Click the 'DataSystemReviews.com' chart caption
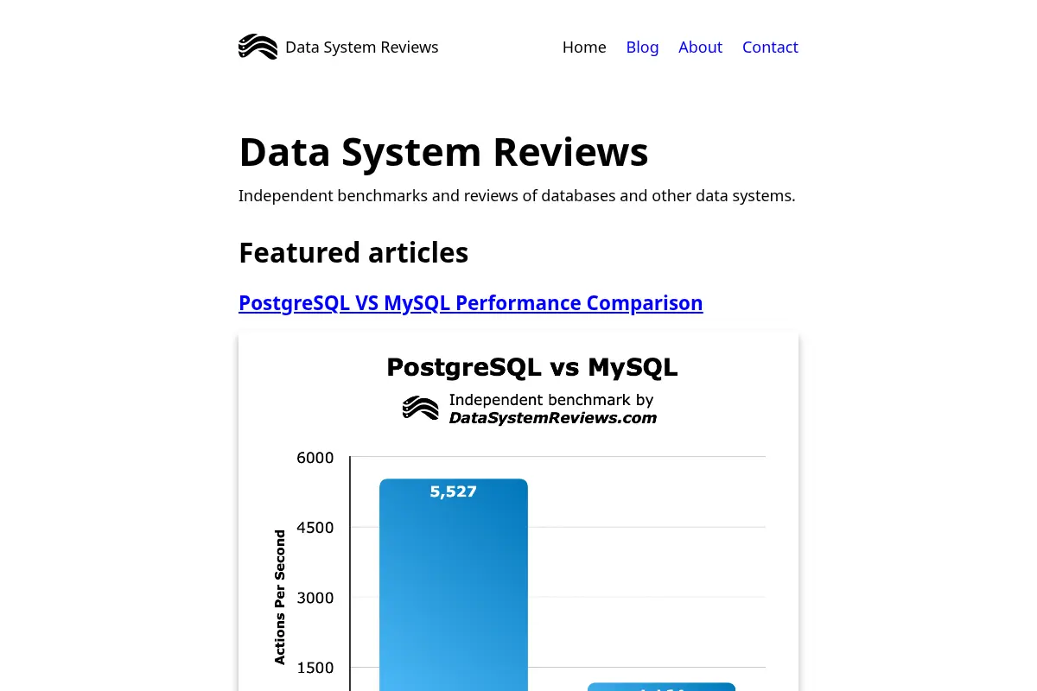Image resolution: width=1037 pixels, height=691 pixels. [x=552, y=418]
